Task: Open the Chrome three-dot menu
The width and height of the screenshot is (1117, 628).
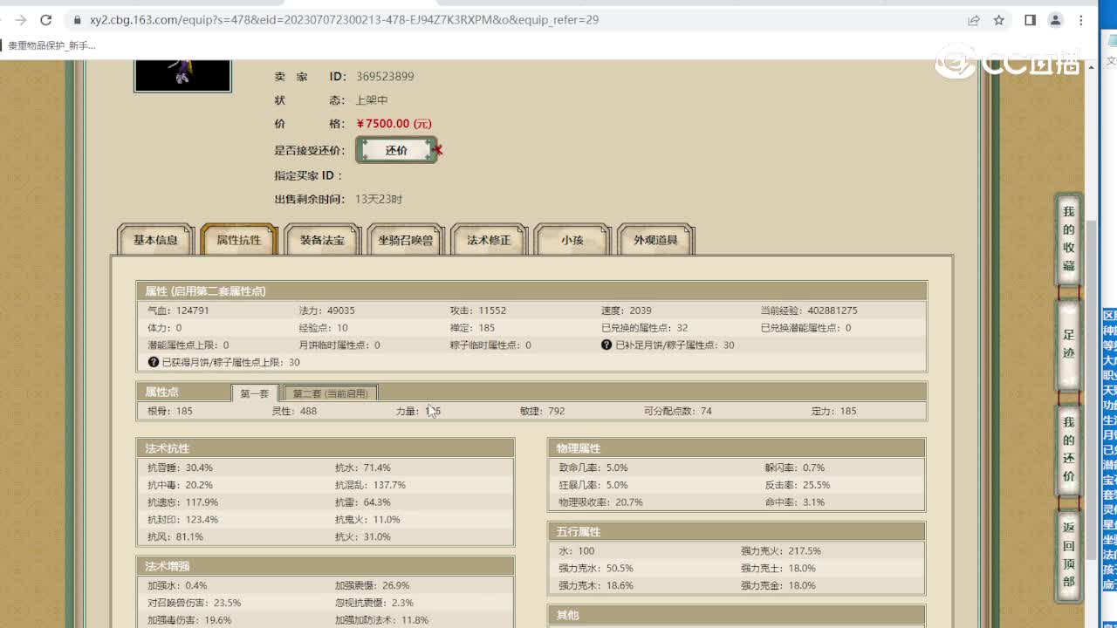Action: pos(1081,20)
